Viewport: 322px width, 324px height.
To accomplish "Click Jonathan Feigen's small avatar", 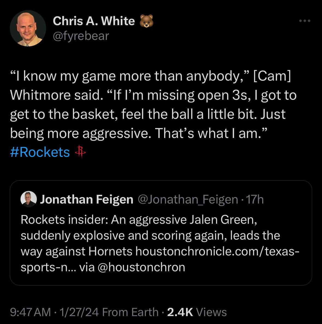I will pos(28,199).
